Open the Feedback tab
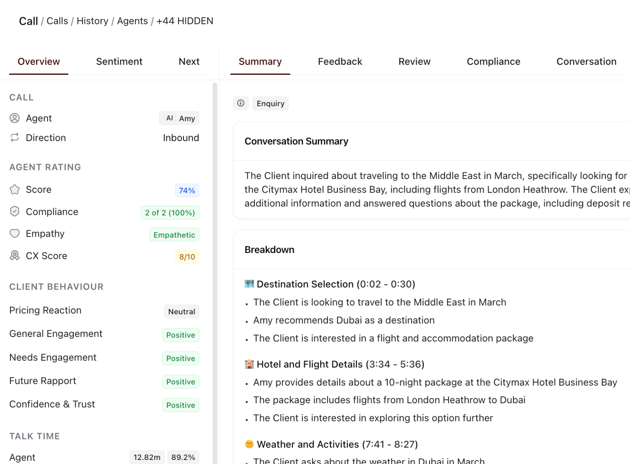The width and height of the screenshot is (630, 464). (340, 61)
